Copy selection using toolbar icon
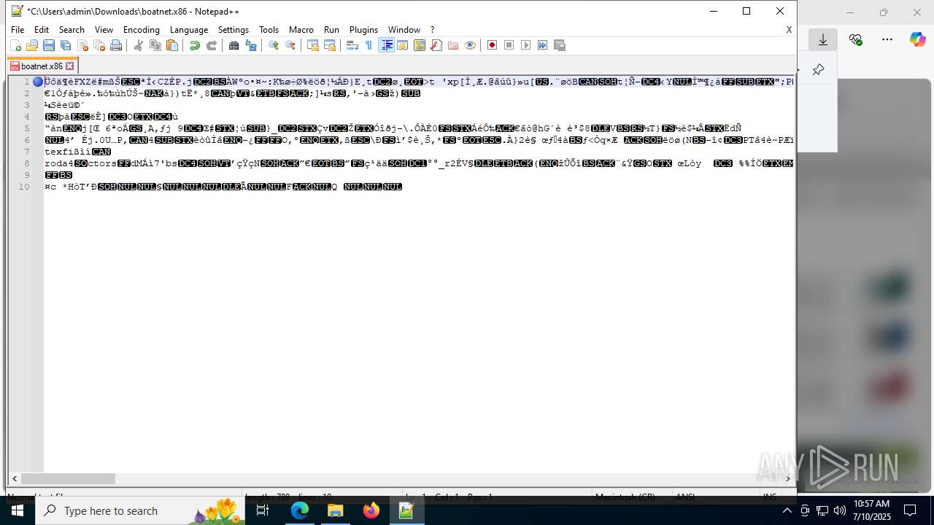The width and height of the screenshot is (934, 525). point(155,45)
